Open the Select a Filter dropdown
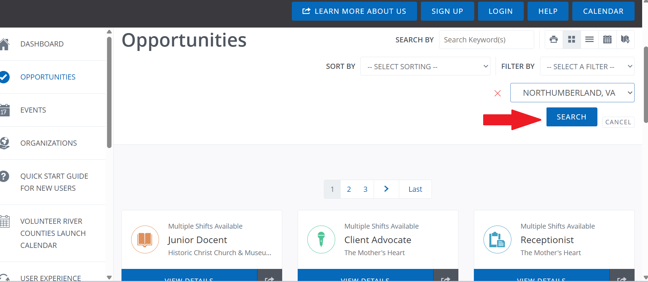Viewport: 648px width, 282px height. [x=587, y=66]
